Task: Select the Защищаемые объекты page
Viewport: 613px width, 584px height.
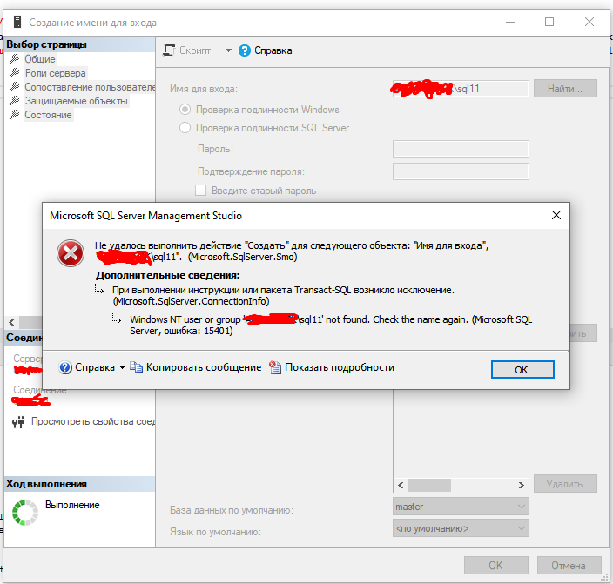Action: click(77, 101)
